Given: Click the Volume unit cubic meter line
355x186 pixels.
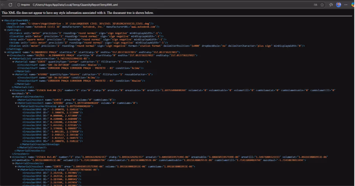Looking at the screenshot, I should (88, 42).
